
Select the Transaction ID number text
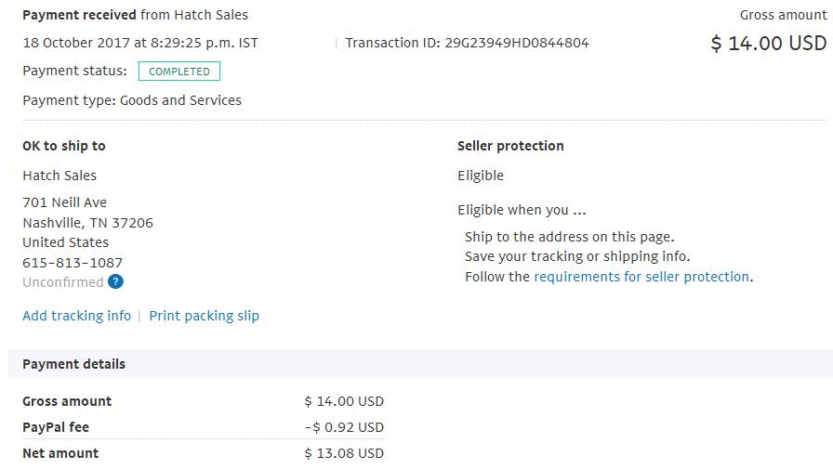pos(516,43)
